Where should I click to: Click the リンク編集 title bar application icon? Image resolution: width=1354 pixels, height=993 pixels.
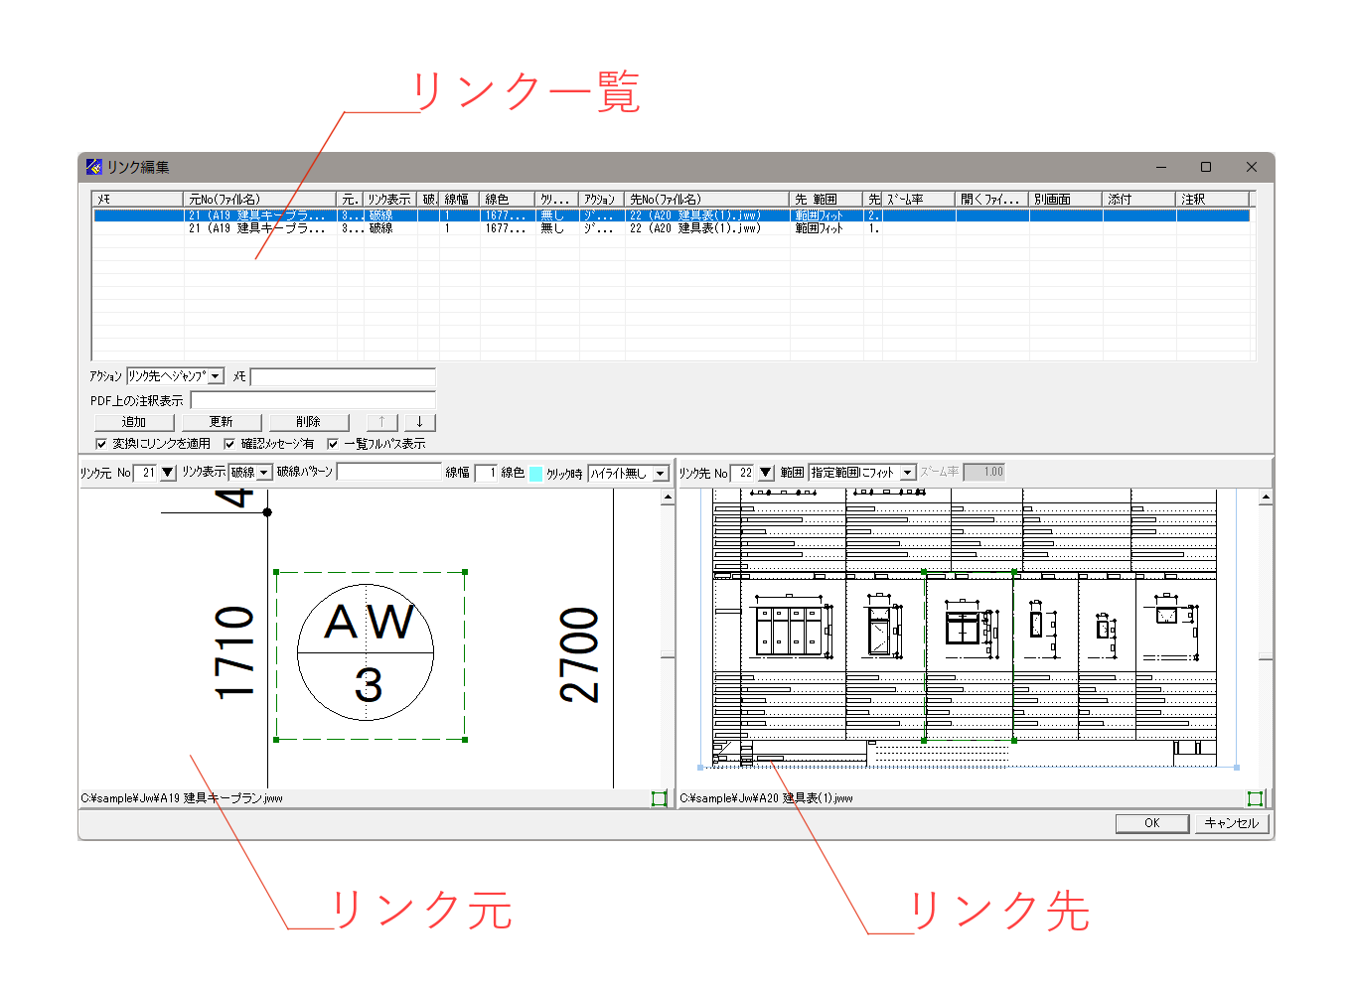pyautogui.click(x=93, y=166)
